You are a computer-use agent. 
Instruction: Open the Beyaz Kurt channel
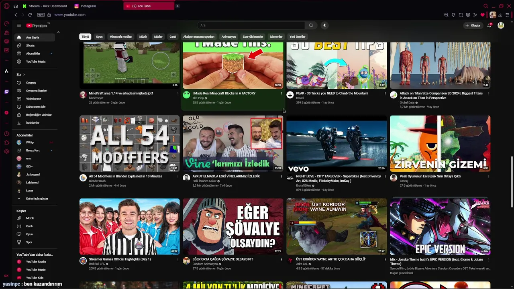(x=35, y=151)
